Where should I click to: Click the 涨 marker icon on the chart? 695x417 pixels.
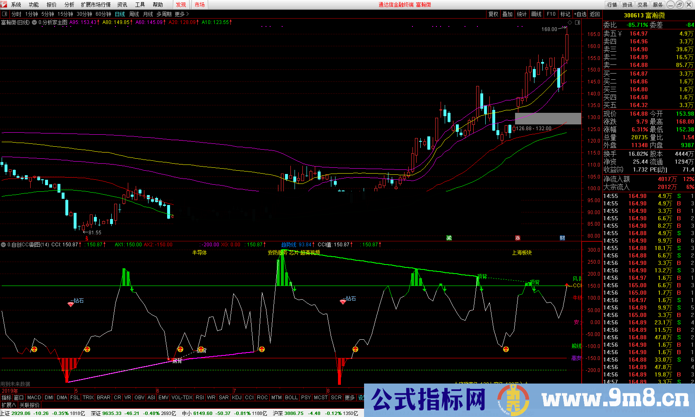[x=518, y=238]
